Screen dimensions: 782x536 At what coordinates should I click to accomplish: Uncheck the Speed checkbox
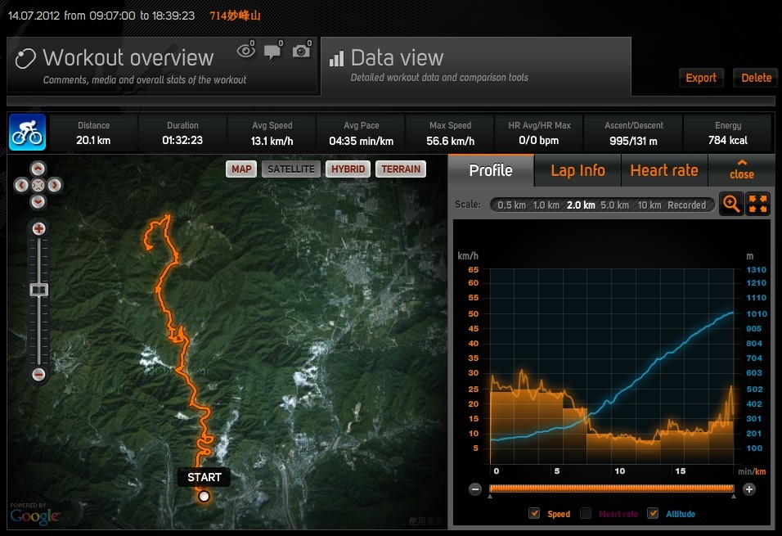click(x=535, y=513)
